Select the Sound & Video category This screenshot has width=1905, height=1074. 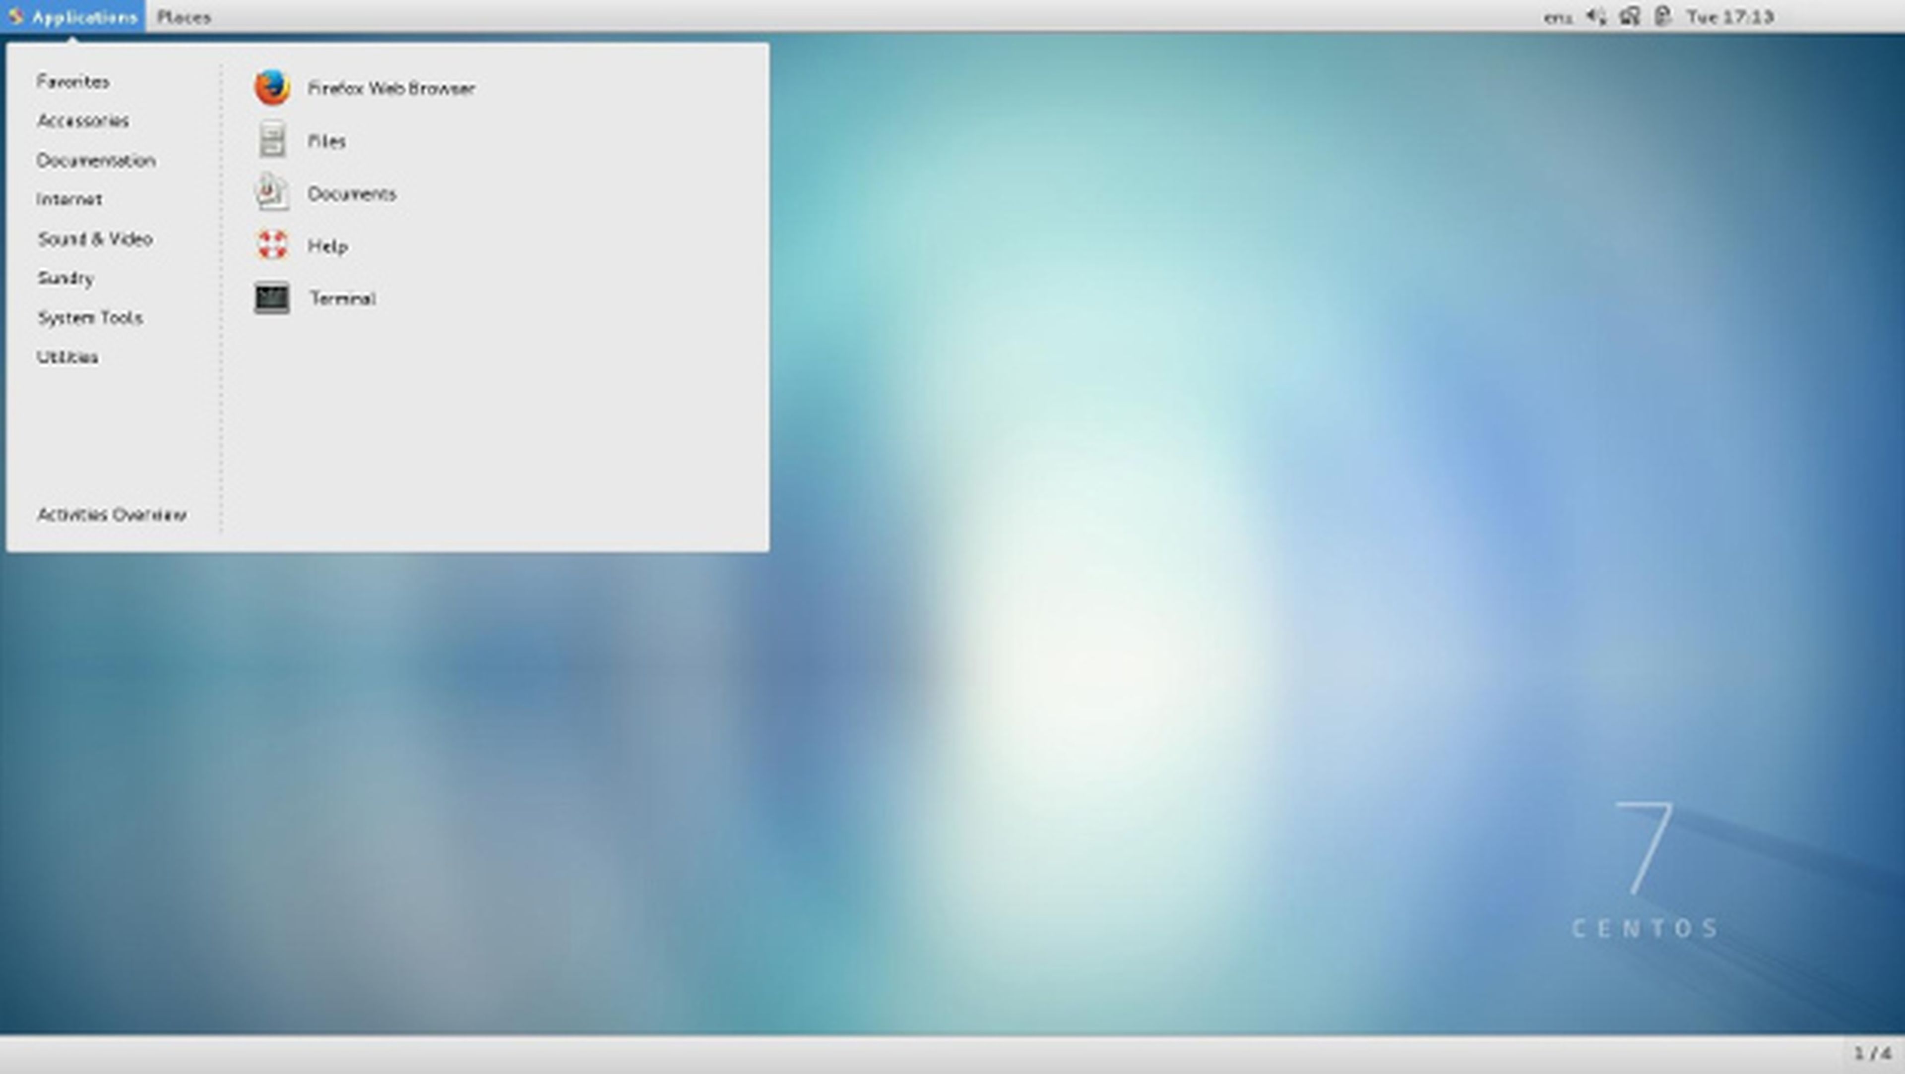click(95, 239)
